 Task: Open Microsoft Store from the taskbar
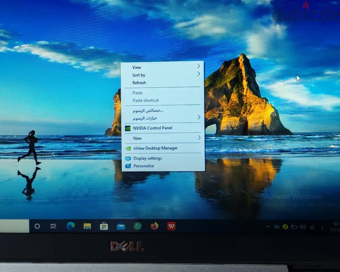click(104, 226)
